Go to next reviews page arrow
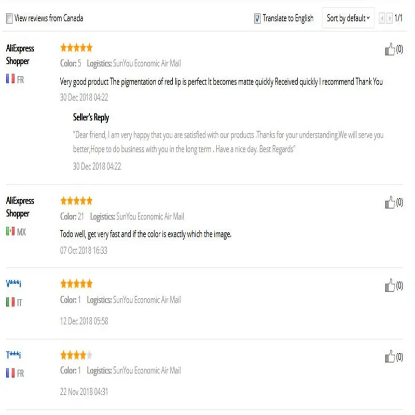 (390, 18)
